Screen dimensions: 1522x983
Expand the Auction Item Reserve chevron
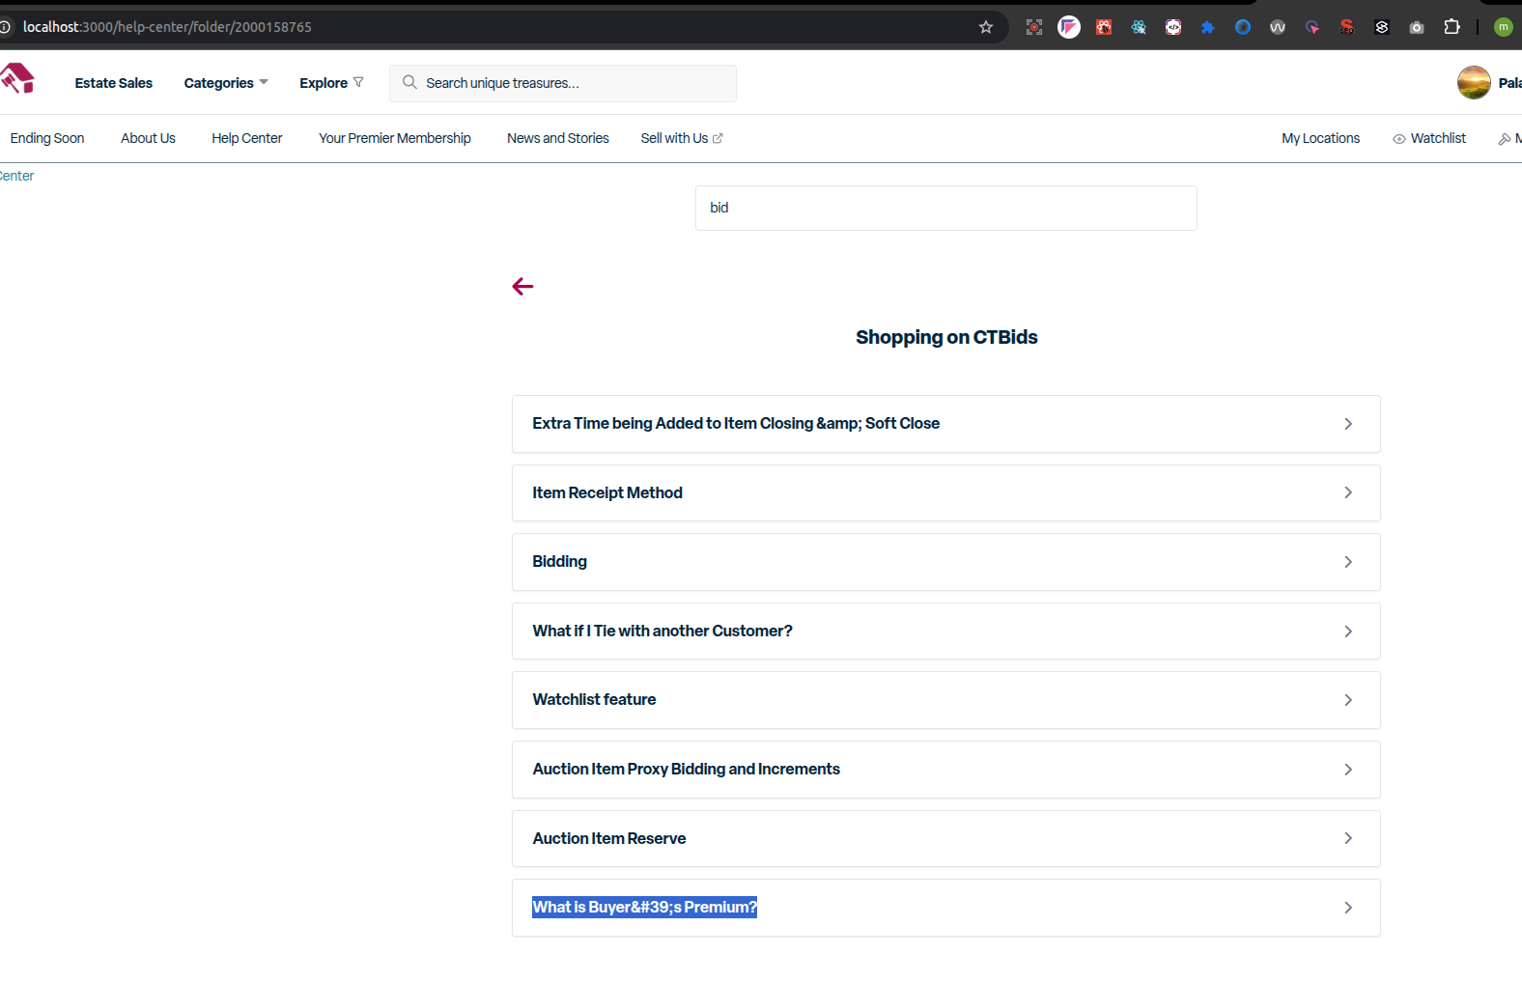1348,838
